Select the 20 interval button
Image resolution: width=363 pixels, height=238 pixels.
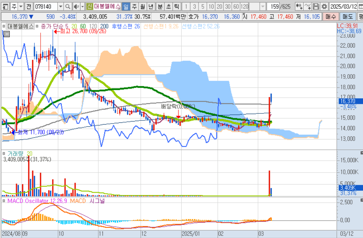coord(219,7)
